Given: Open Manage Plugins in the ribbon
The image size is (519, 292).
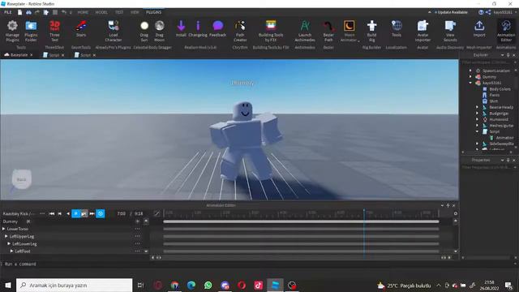Looking at the screenshot, I should [12, 31].
